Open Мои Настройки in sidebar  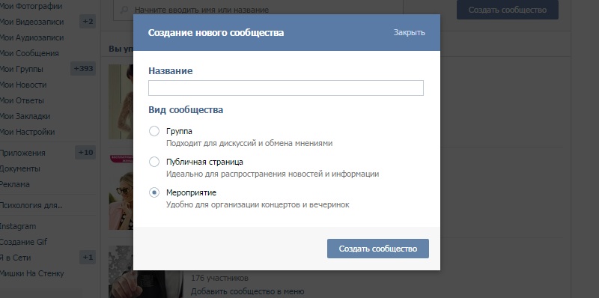point(27,132)
